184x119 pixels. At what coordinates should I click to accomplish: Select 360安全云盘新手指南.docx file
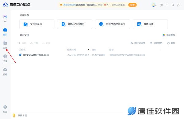(36, 55)
